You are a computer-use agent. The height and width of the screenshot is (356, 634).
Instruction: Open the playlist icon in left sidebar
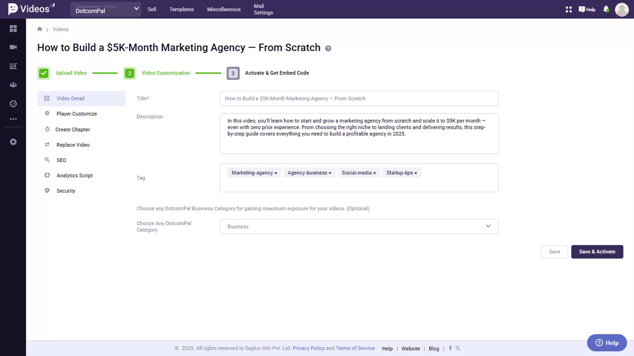[x=13, y=66]
